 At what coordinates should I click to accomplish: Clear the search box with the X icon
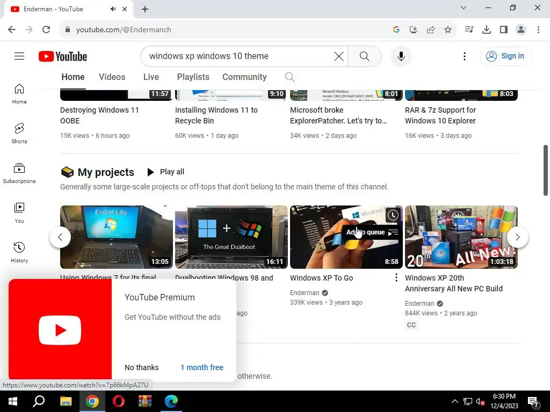point(338,56)
